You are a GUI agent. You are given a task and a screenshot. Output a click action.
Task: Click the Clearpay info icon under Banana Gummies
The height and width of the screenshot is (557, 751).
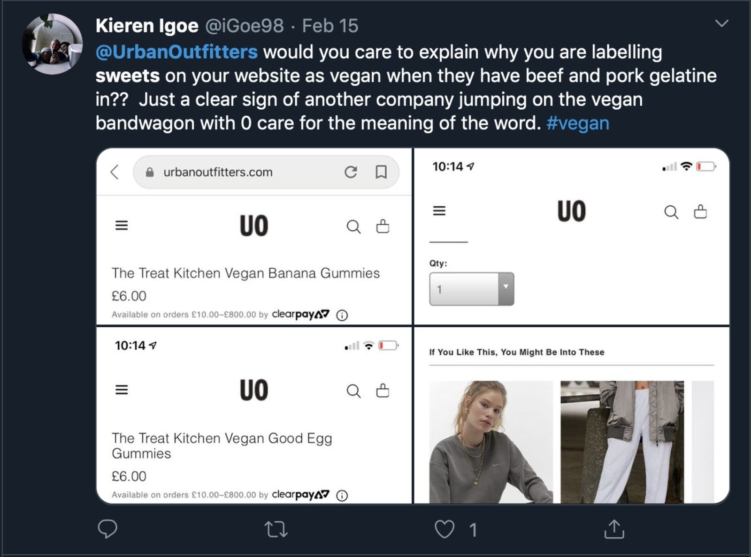[x=342, y=315]
